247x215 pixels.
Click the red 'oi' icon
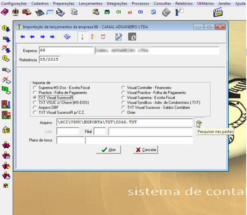pyautogui.click(x=130, y=12)
